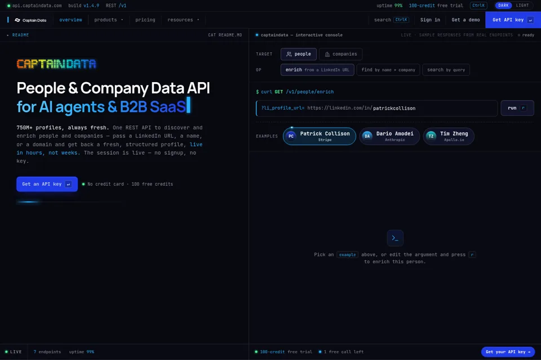Click the example tag in hint text
The height and width of the screenshot is (360, 541).
(347, 255)
